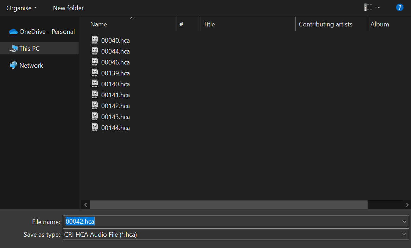Click the view layout icon

click(368, 7)
